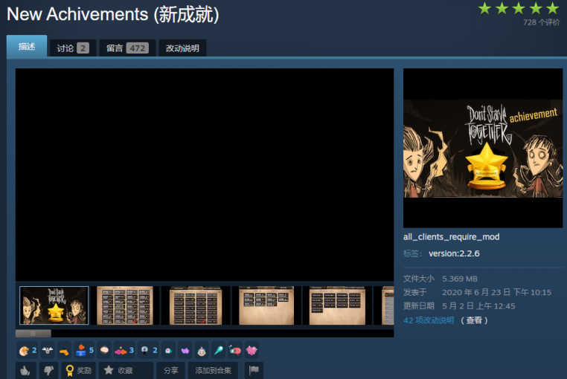Rate the mod with thumbs down
This screenshot has height=379, width=567.
[x=48, y=370]
